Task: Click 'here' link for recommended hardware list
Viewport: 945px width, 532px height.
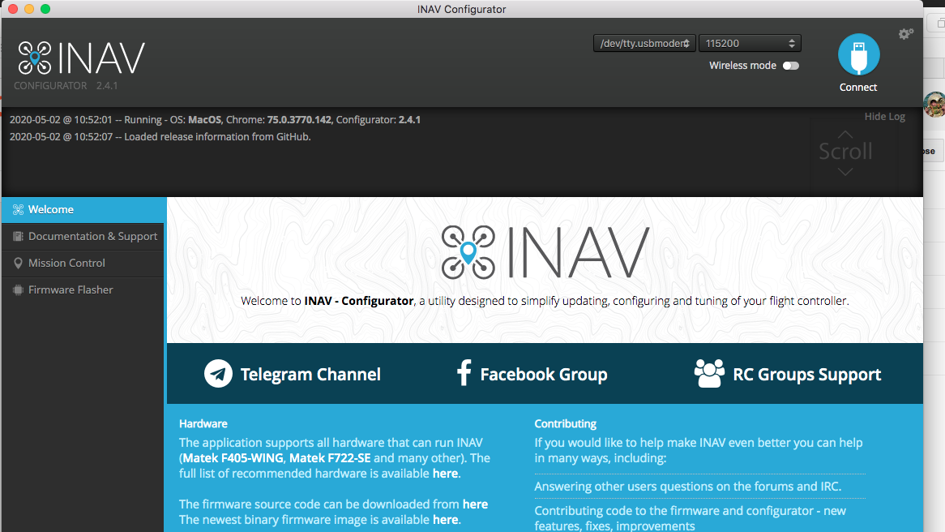Action: (x=446, y=474)
